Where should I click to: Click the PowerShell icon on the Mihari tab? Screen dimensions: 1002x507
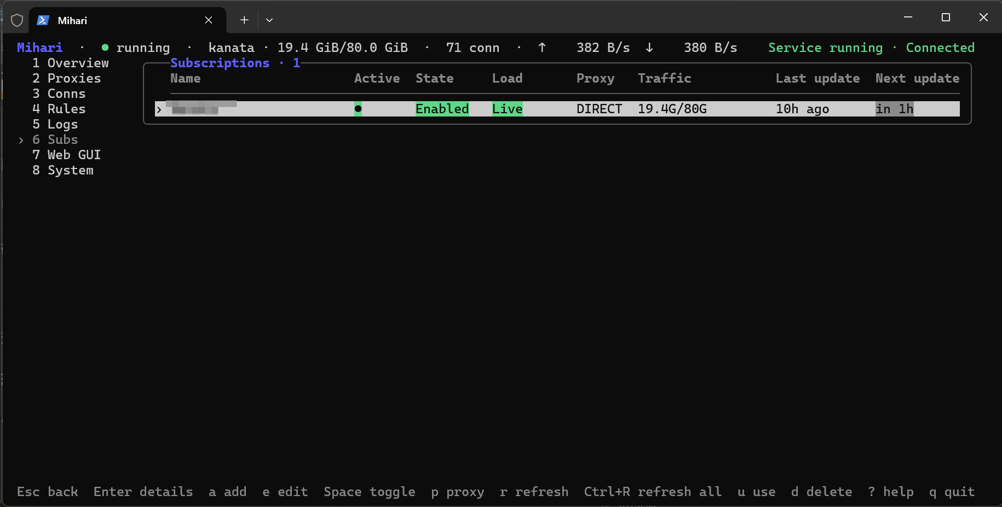coord(43,20)
